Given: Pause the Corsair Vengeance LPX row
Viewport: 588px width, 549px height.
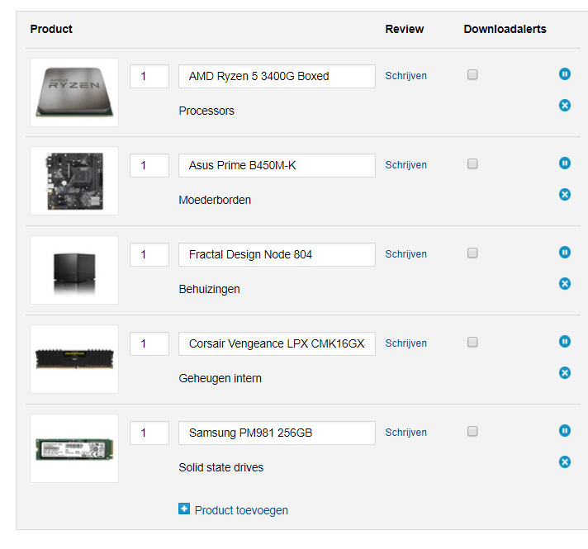Looking at the screenshot, I should click(x=565, y=342).
